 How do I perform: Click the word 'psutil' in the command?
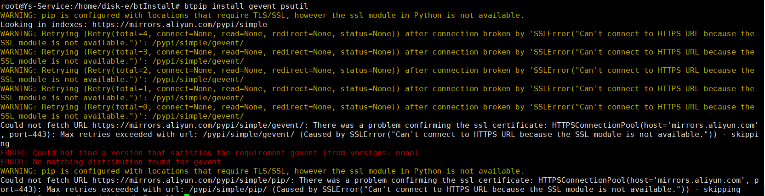294,6
